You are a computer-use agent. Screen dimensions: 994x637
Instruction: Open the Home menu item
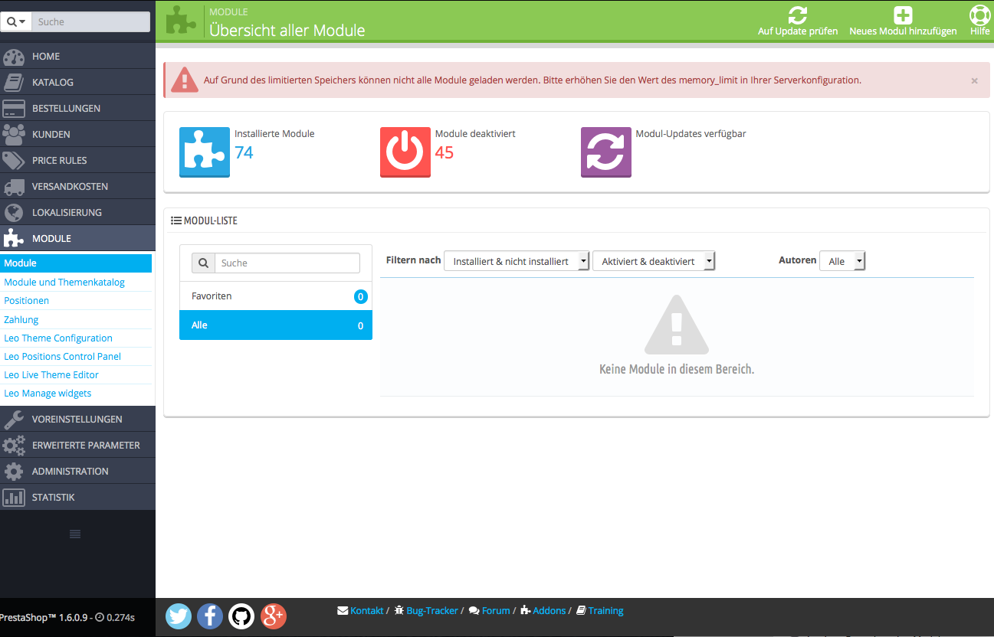[77, 57]
